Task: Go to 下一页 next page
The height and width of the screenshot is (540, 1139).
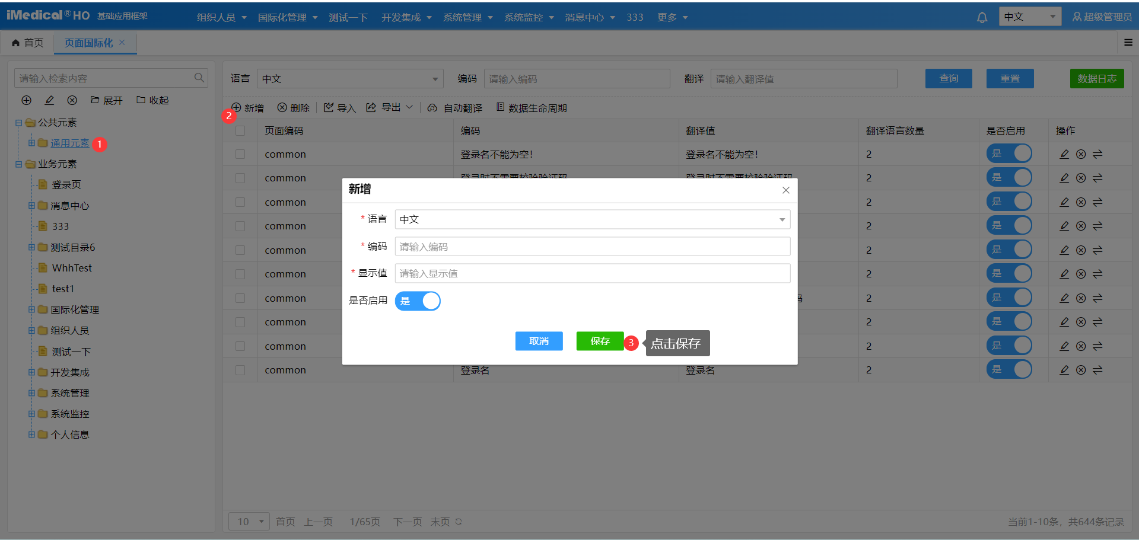Action: pos(408,522)
